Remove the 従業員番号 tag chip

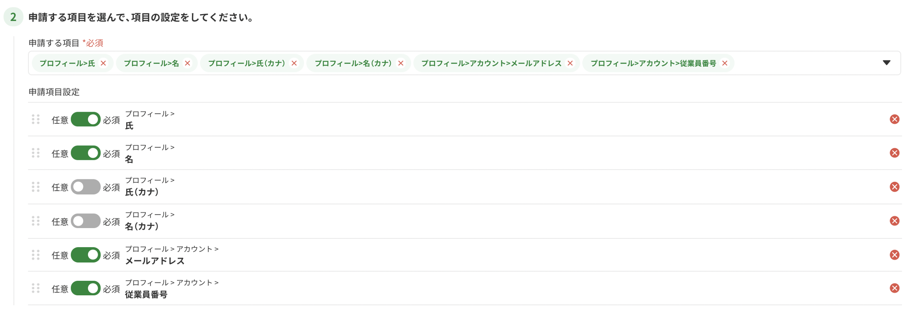(725, 63)
